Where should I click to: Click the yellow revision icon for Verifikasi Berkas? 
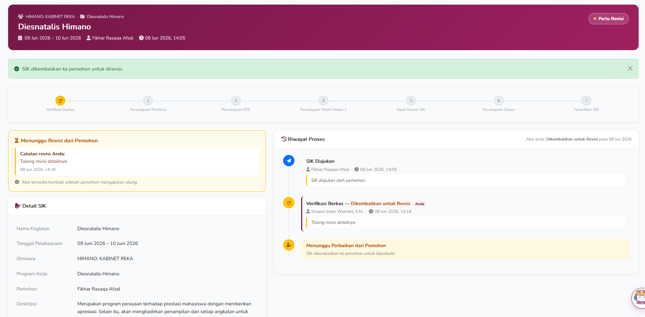289,203
